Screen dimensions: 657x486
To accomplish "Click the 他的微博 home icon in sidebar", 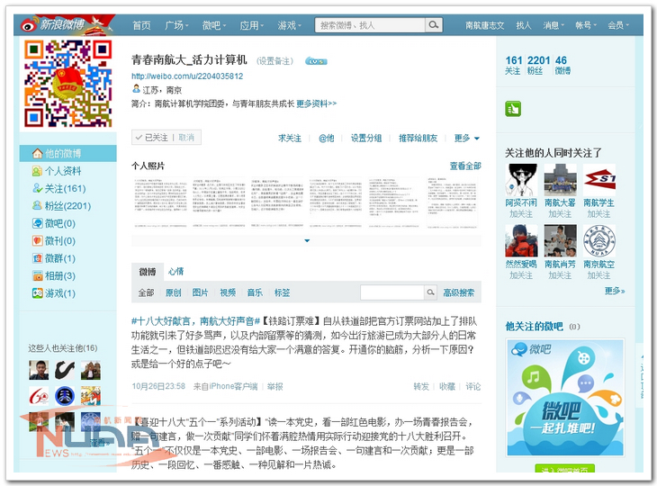I will 37,153.
